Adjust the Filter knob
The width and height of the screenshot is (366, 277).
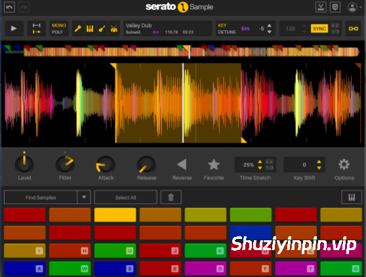coord(65,164)
